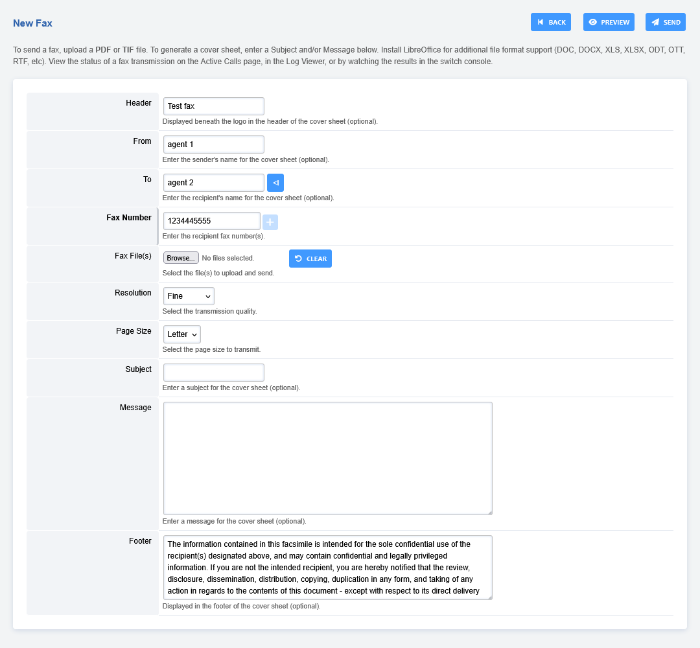Click the Fax Number input field
Screen dimensions: 700x648
[x=211, y=221]
